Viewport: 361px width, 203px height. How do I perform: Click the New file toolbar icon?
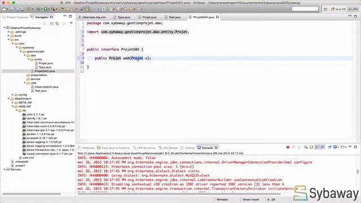point(4,9)
